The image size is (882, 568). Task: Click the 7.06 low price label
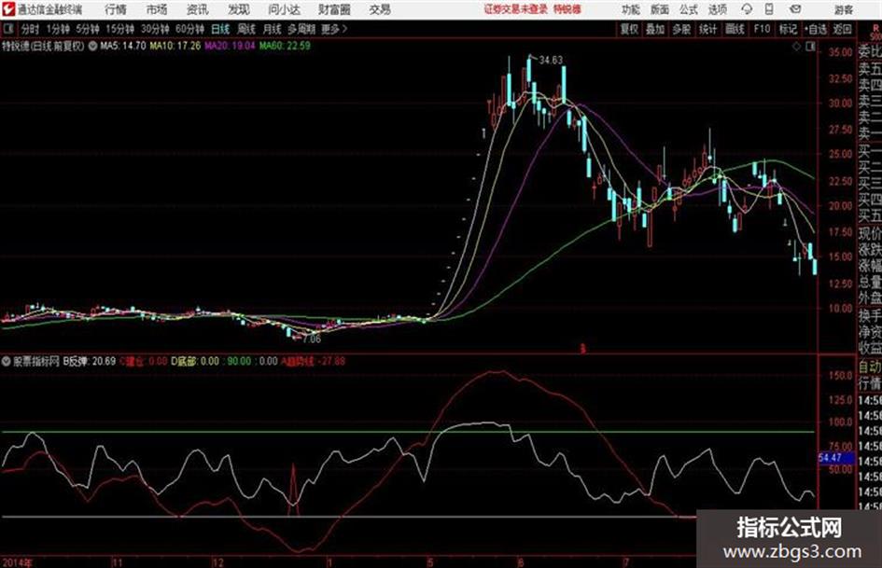pyautogui.click(x=312, y=339)
